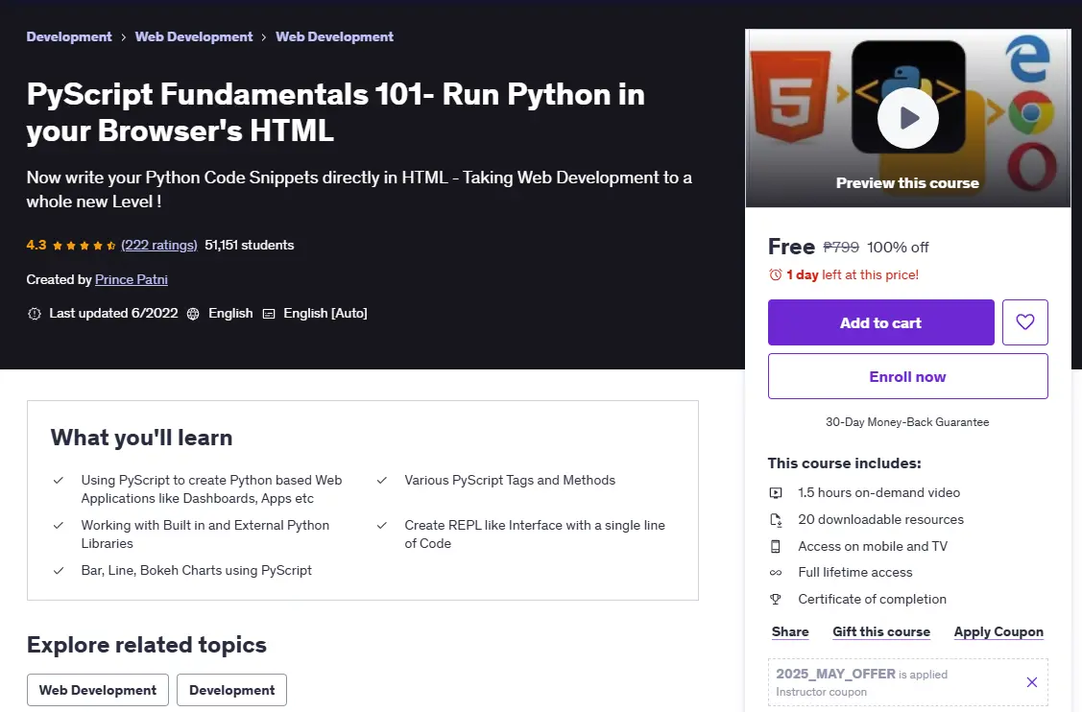The width and height of the screenshot is (1082, 712).
Task: Click 'Last updated 6/2022' text
Action: click(114, 313)
